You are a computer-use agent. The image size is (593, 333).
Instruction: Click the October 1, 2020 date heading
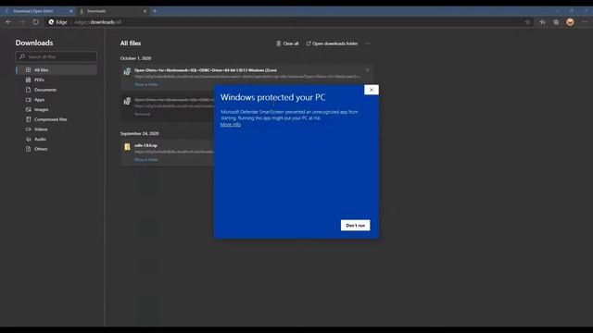(x=136, y=58)
